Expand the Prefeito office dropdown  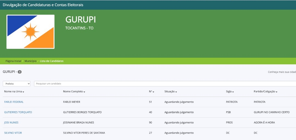point(17,84)
